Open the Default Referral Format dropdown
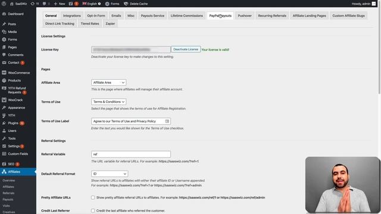381x214 pixels. [x=110, y=174]
